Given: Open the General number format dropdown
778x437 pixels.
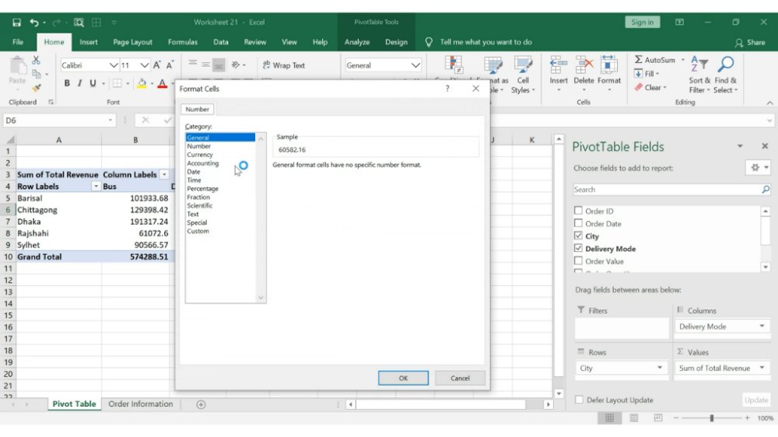Looking at the screenshot, I should (415, 65).
